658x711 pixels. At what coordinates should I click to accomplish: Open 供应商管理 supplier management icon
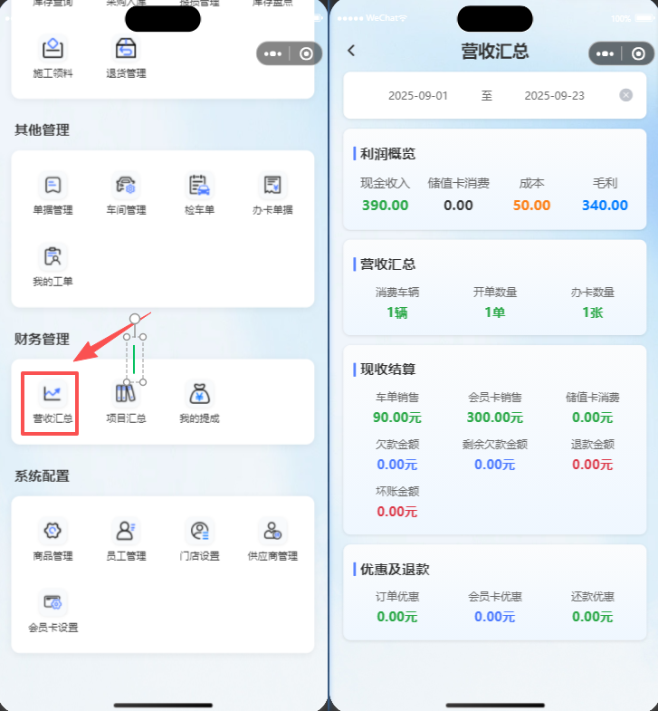[x=272, y=531]
